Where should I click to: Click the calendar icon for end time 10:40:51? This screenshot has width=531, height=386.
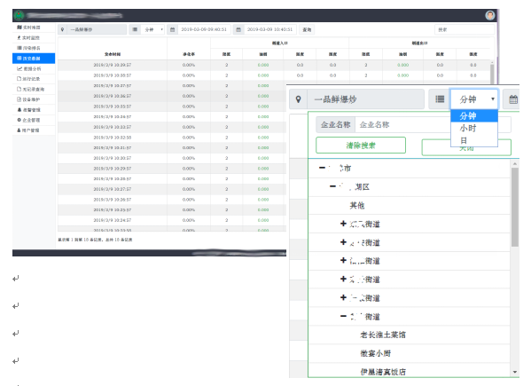click(238, 29)
